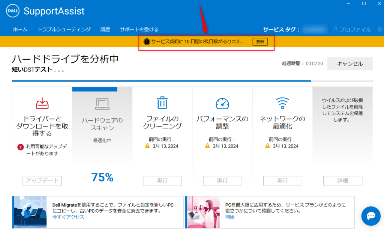Cancel the scan with キャンセル button
The height and width of the screenshot is (231, 384).
(350, 64)
